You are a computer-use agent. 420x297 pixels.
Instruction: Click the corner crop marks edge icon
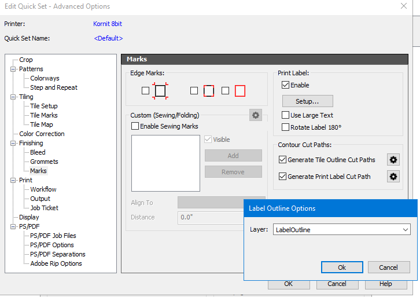pyautogui.click(x=160, y=91)
